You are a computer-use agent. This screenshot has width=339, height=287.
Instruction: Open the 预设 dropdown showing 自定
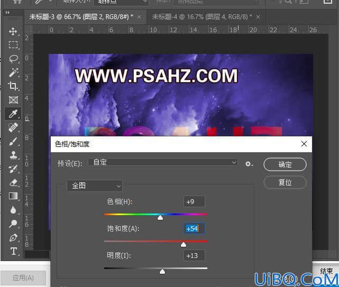163,162
